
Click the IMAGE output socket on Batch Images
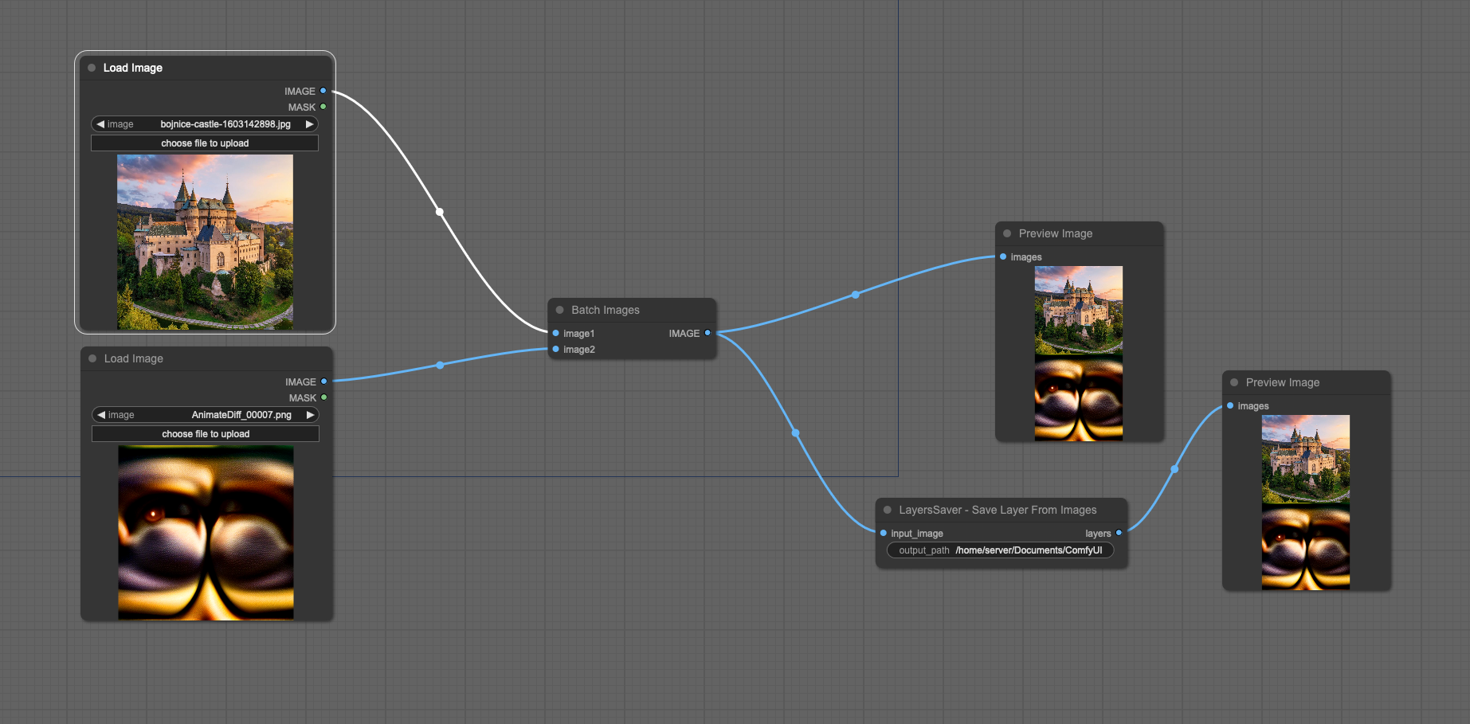[x=708, y=333]
